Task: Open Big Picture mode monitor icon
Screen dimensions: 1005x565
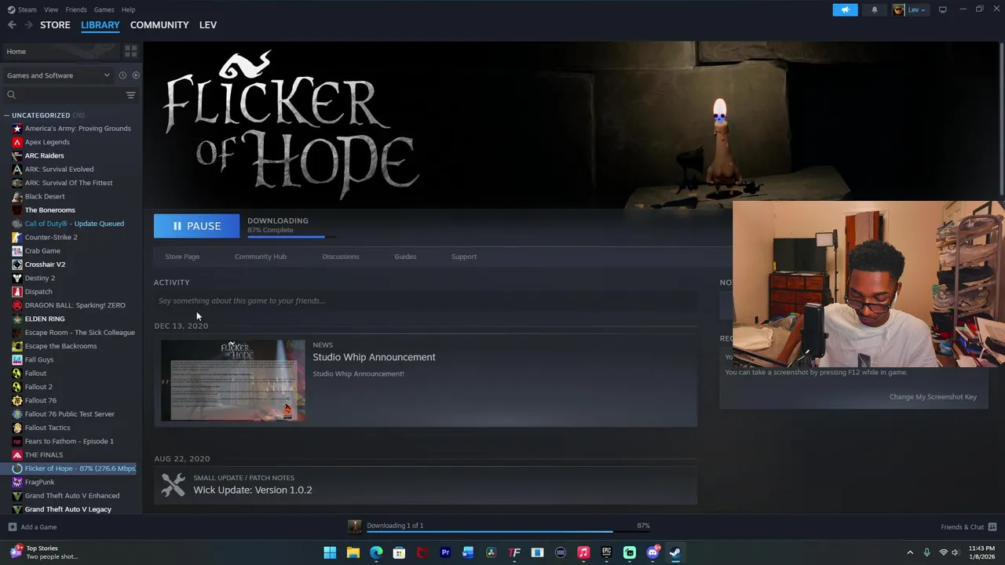Action: (x=942, y=9)
